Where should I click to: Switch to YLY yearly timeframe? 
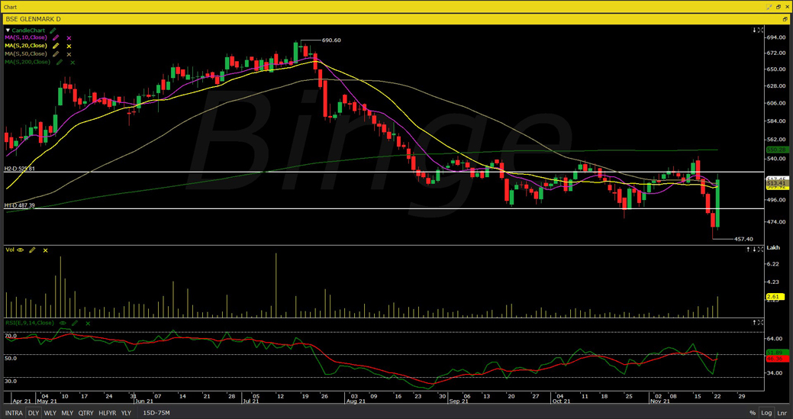click(x=127, y=413)
